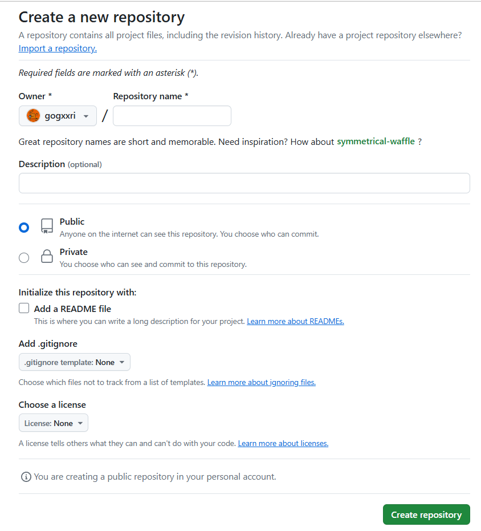Open Learn more about ignoring files link
The height and width of the screenshot is (531, 481).
point(262,382)
